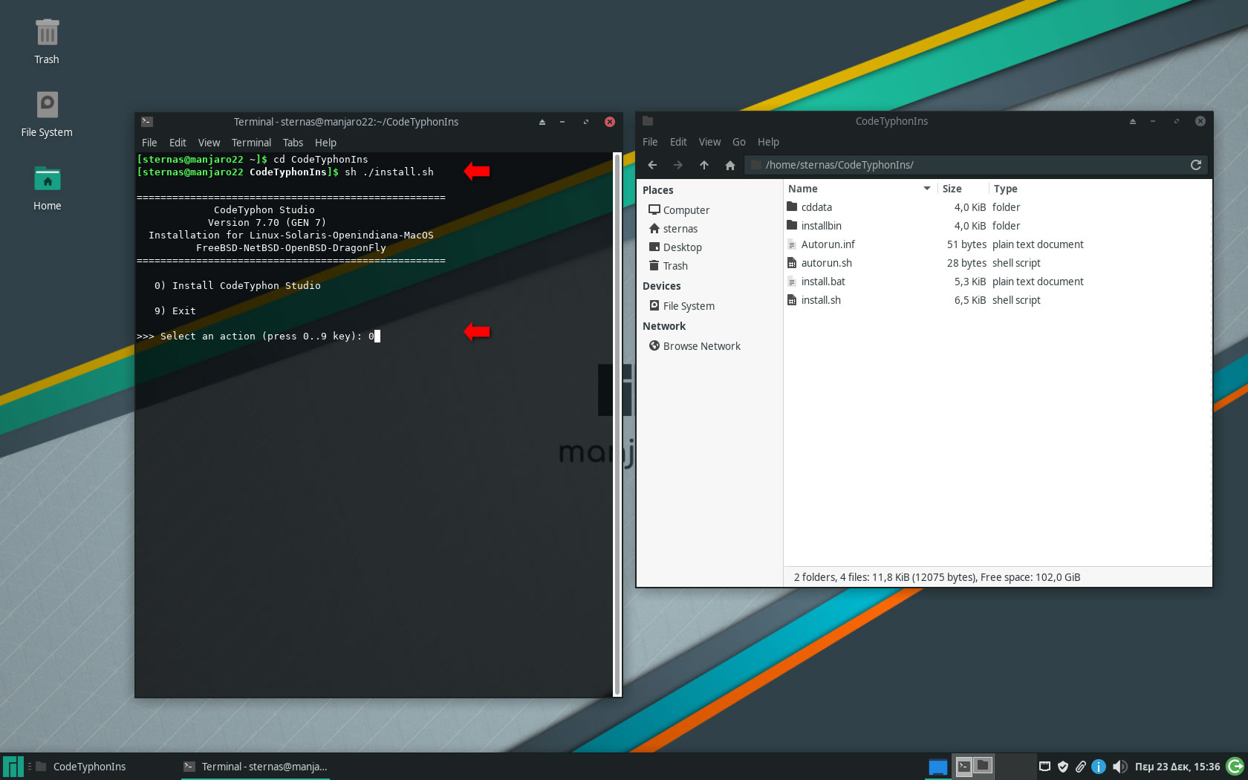This screenshot has width=1248, height=780.
Task: Open the terminal Edit menu
Action: point(178,143)
